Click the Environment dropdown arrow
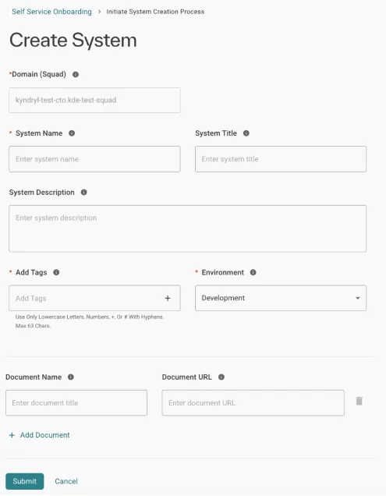Viewport: 386px width, 496px height. (358, 298)
